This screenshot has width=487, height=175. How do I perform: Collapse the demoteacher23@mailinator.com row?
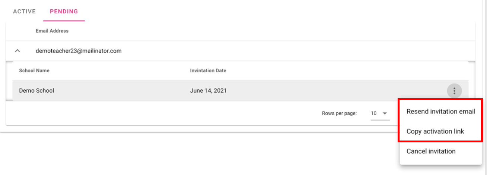[17, 51]
